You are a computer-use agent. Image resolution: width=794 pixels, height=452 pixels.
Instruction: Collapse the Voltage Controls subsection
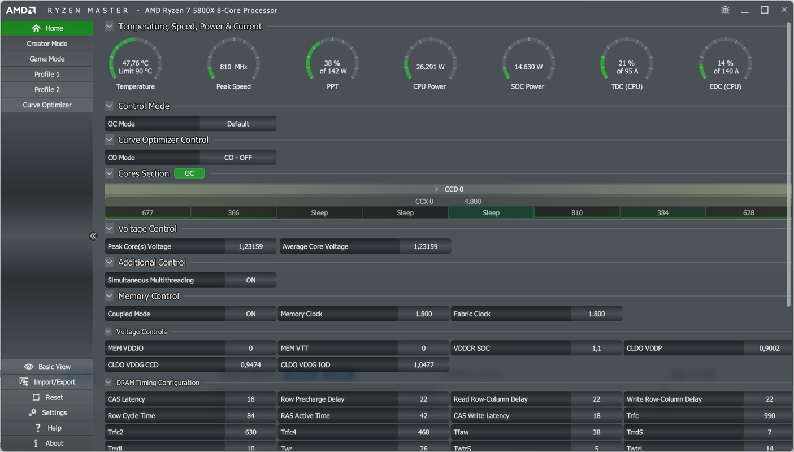click(x=109, y=332)
